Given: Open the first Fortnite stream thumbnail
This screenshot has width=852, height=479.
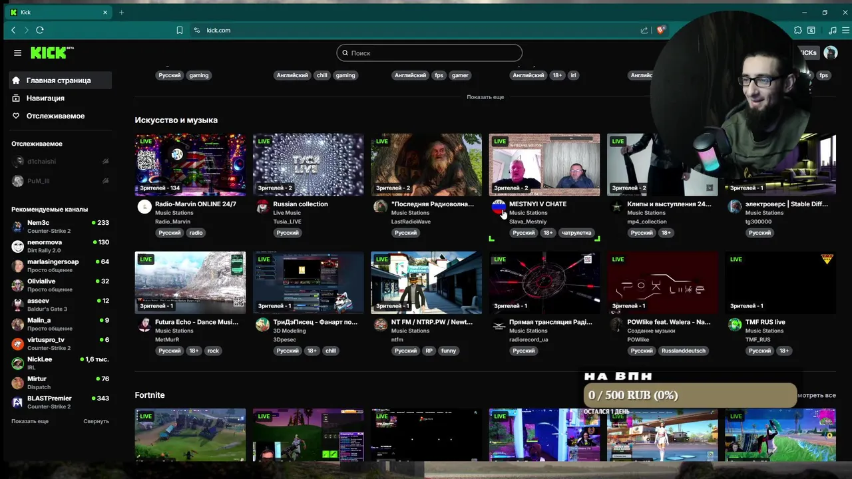Looking at the screenshot, I should coord(190,435).
